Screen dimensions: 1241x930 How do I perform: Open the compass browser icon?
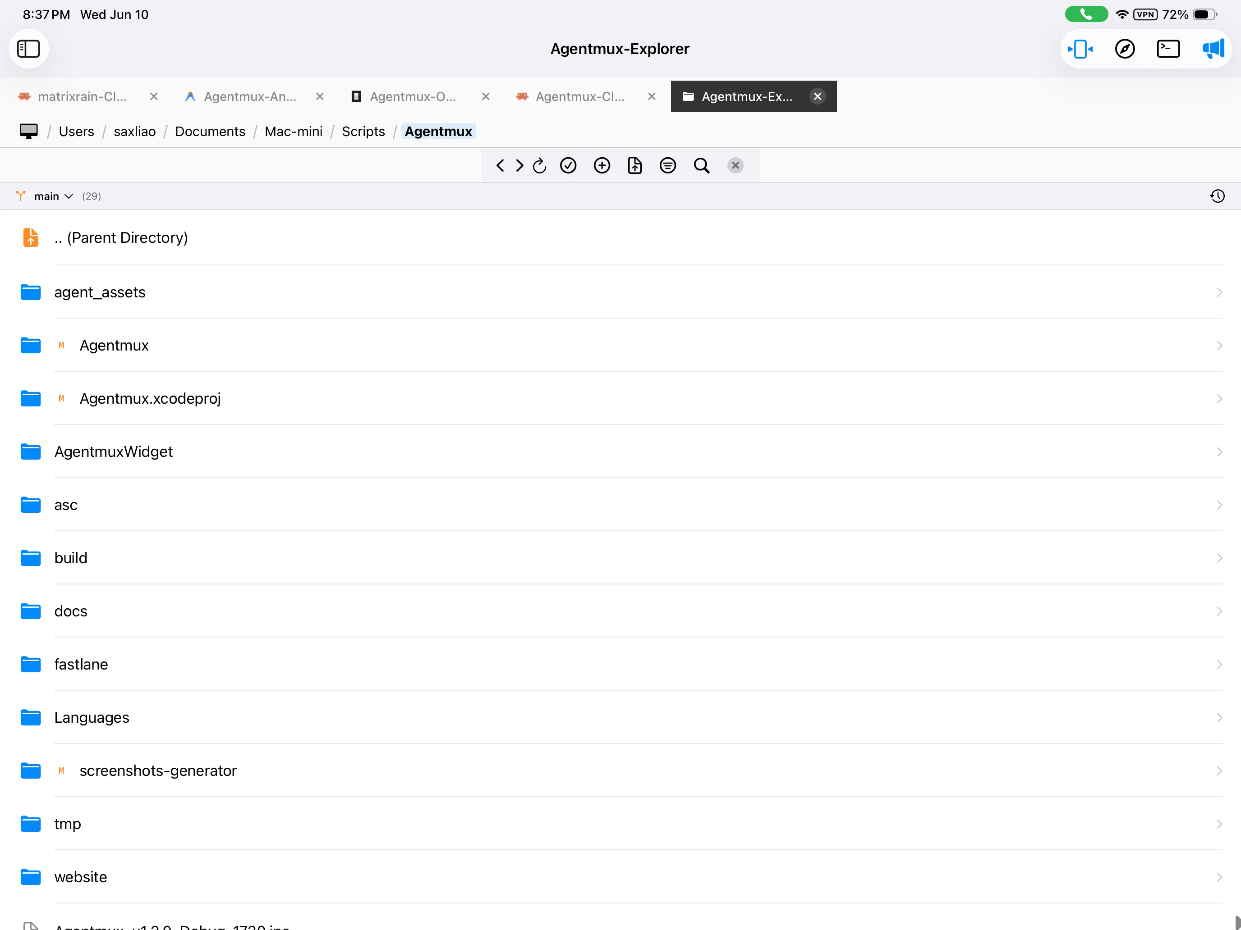[1124, 49]
